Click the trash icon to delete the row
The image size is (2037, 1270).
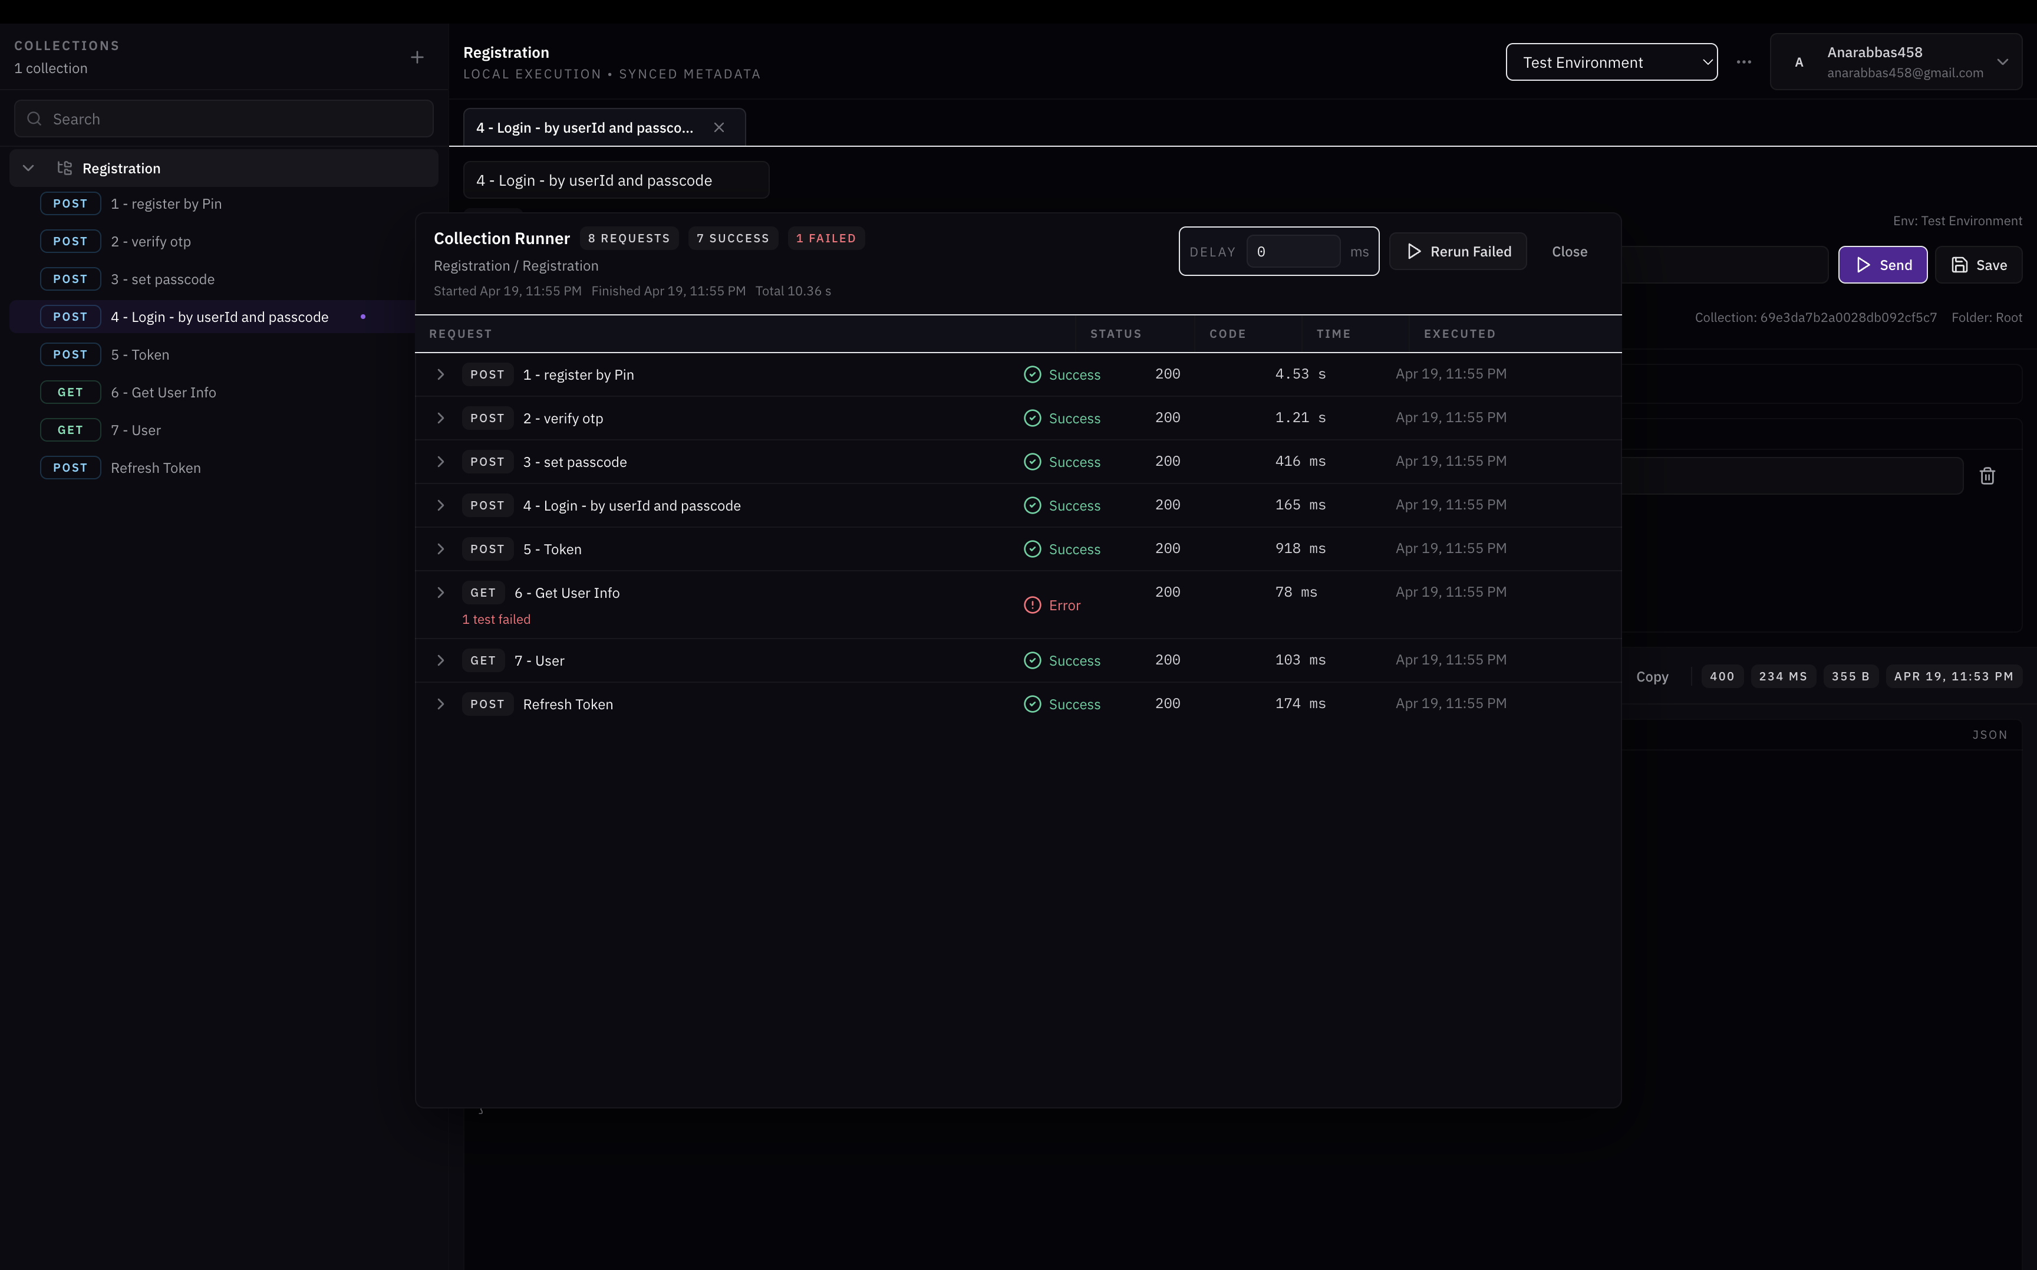tap(1987, 476)
